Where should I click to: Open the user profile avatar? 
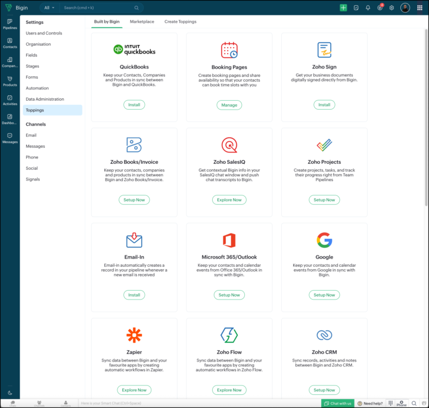tap(405, 8)
